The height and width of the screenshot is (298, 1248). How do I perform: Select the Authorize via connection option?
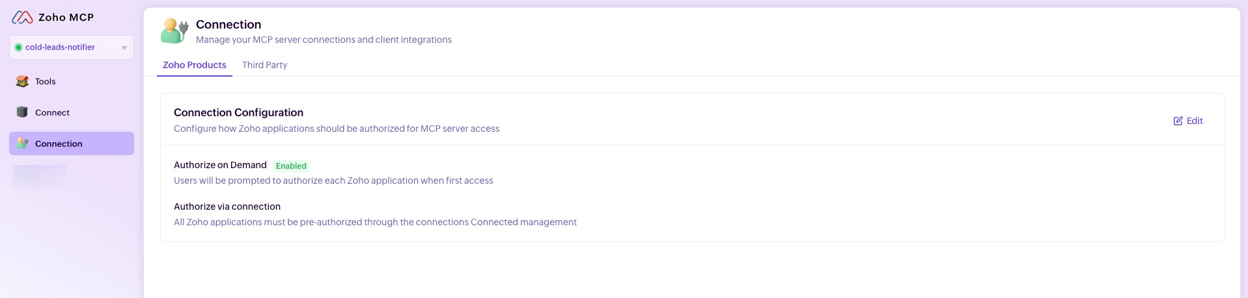click(227, 206)
